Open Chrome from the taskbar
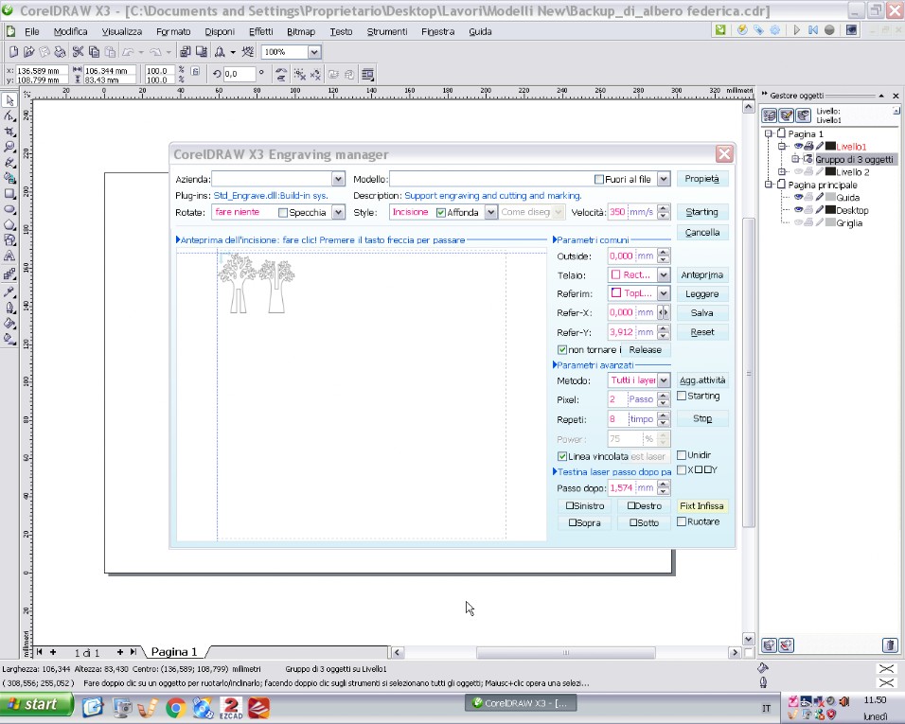This screenshot has height=724, width=905. (176, 707)
